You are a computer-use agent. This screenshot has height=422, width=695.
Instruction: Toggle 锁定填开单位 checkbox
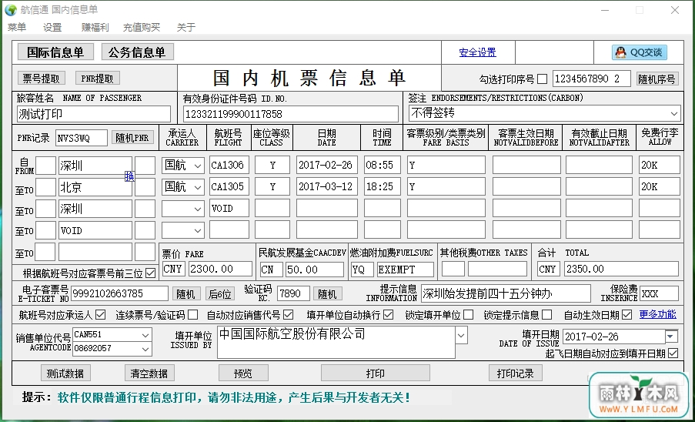(x=469, y=315)
